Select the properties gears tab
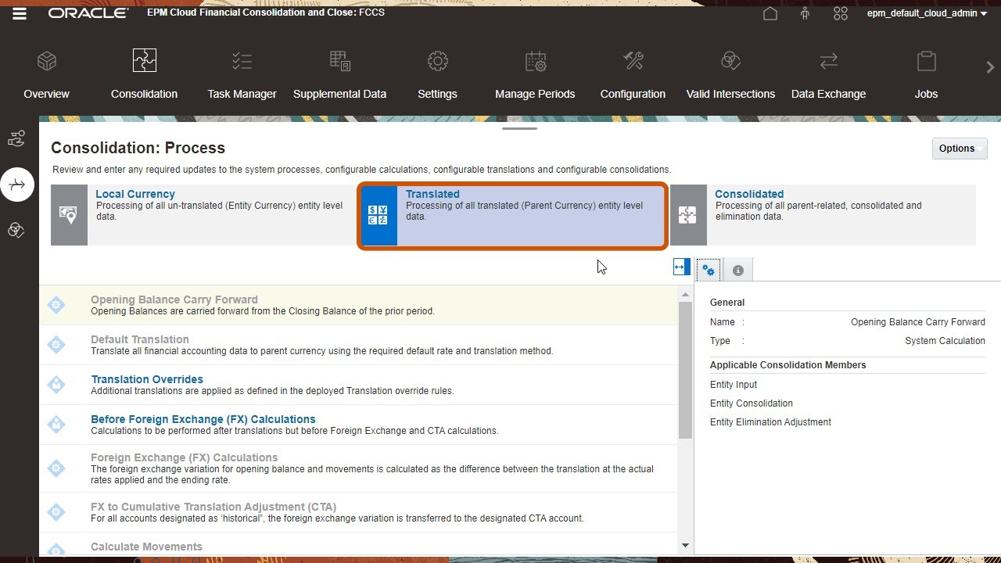 (x=709, y=270)
